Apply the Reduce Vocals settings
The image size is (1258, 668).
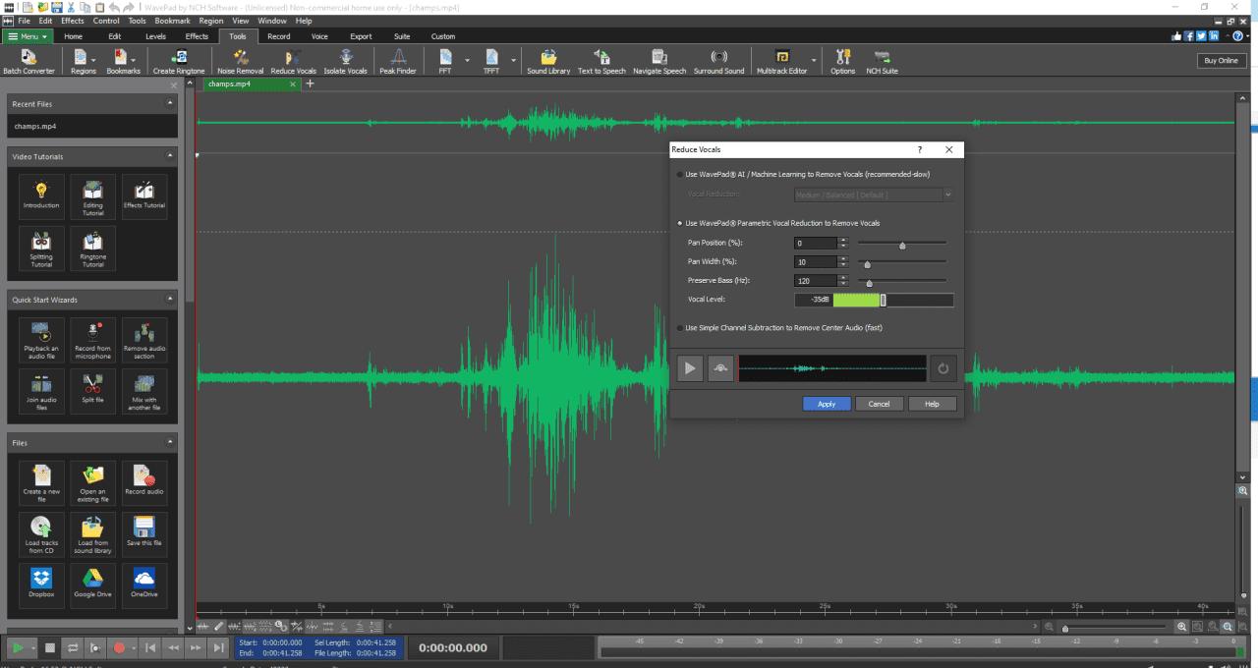(x=827, y=404)
